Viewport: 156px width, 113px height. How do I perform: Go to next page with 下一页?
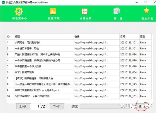point(57,106)
